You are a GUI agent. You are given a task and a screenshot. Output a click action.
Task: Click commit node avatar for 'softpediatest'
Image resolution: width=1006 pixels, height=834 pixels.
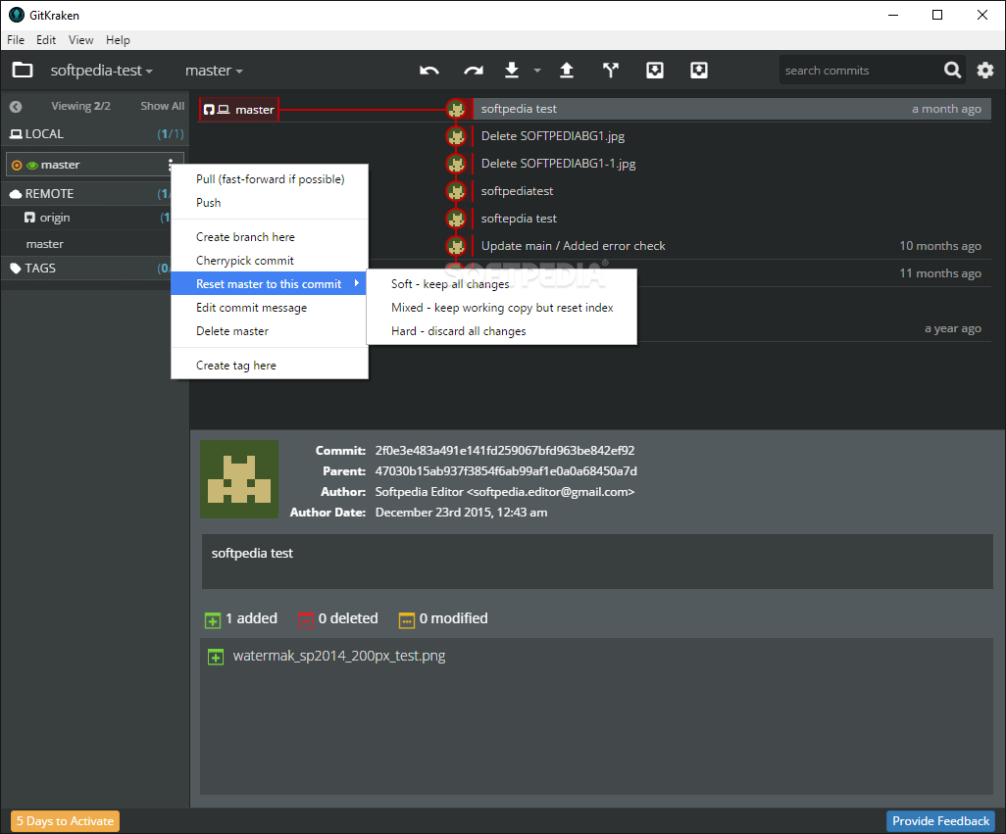tap(456, 191)
